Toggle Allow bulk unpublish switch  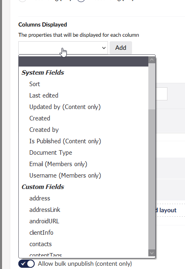(26, 264)
